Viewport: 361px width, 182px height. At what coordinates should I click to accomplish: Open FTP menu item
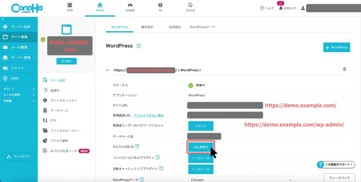49,121
